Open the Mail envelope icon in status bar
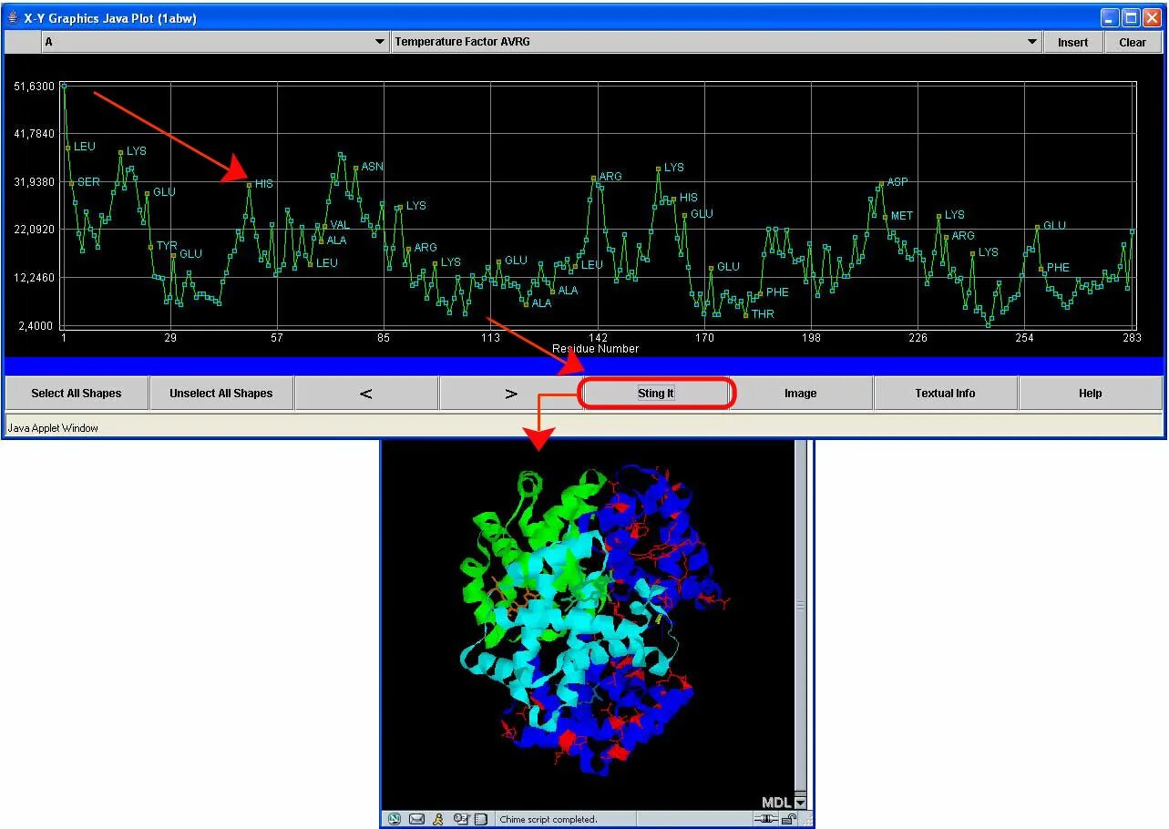The width and height of the screenshot is (1169, 829). [416, 819]
